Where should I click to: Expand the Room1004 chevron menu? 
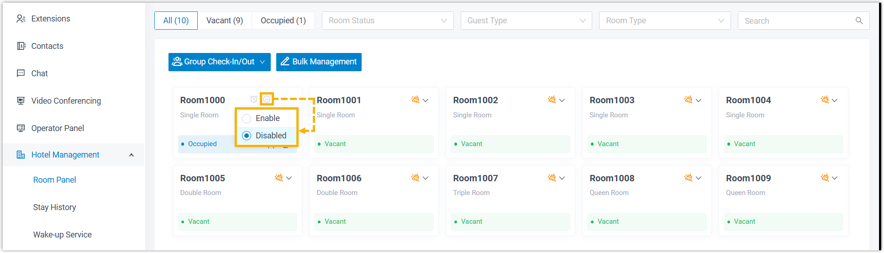pos(835,100)
